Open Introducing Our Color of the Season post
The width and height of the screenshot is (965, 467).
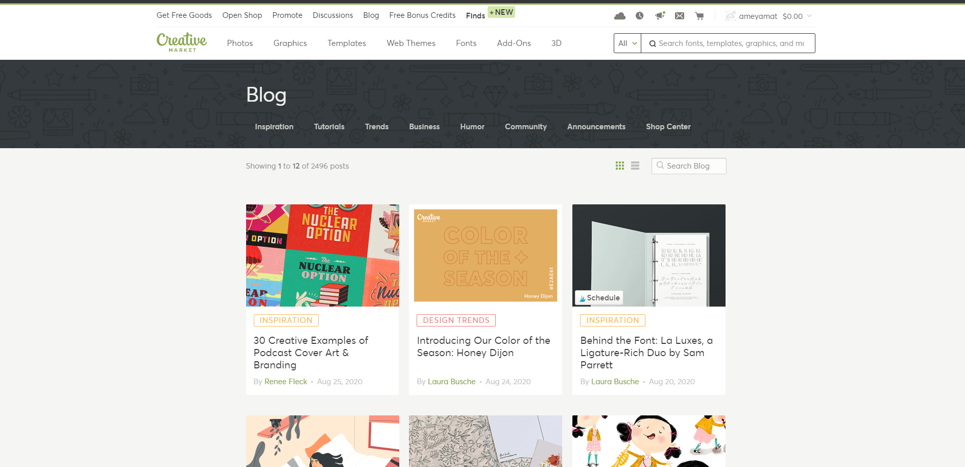point(484,346)
